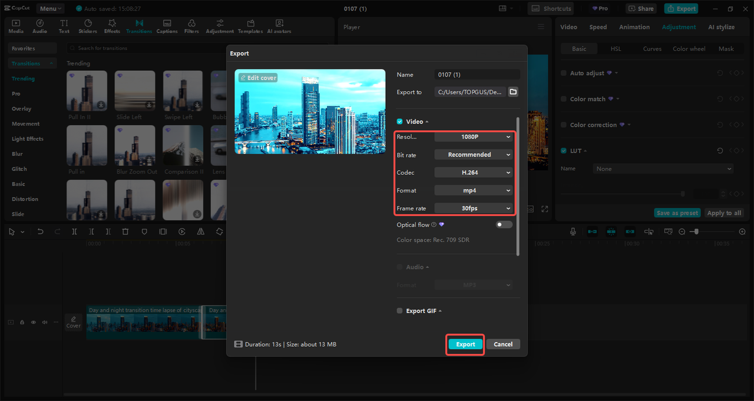Open the Codec dropdown showing H.264
This screenshot has width=754, height=401.
click(474, 173)
